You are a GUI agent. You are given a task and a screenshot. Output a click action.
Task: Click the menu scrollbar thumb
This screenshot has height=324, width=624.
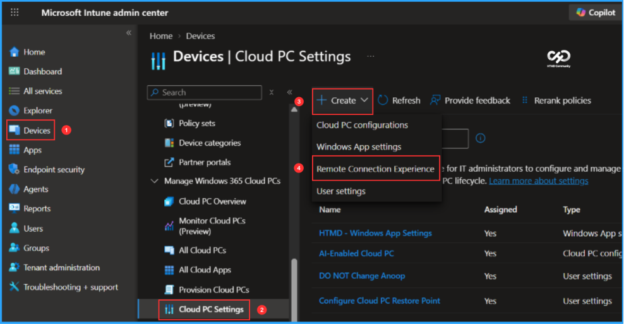pyautogui.click(x=294, y=290)
